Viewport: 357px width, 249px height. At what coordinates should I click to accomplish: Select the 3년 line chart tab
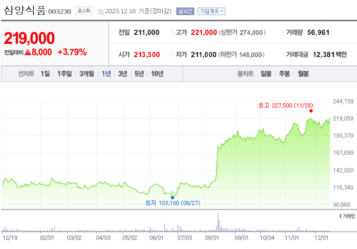(123, 74)
